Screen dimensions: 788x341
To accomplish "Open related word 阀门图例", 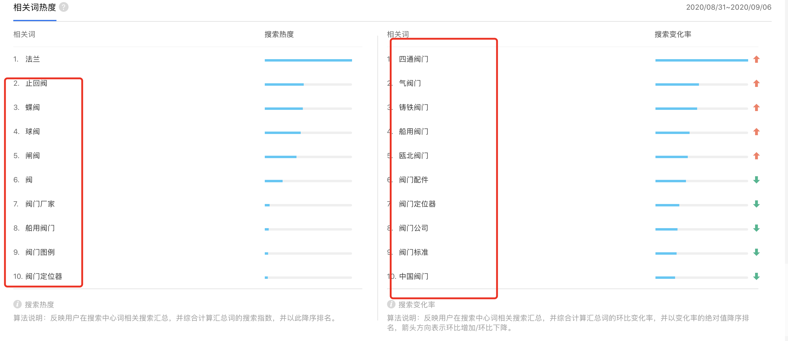I will click(40, 252).
